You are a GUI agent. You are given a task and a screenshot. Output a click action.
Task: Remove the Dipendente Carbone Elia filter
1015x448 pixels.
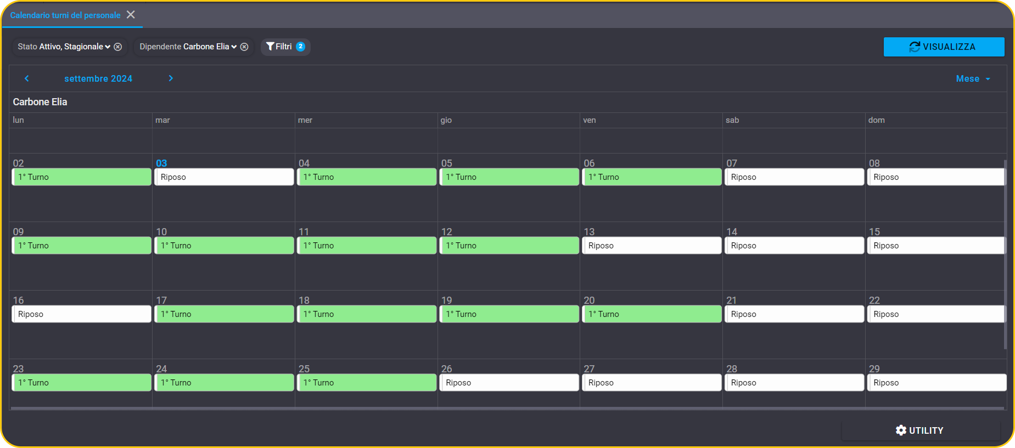click(244, 47)
